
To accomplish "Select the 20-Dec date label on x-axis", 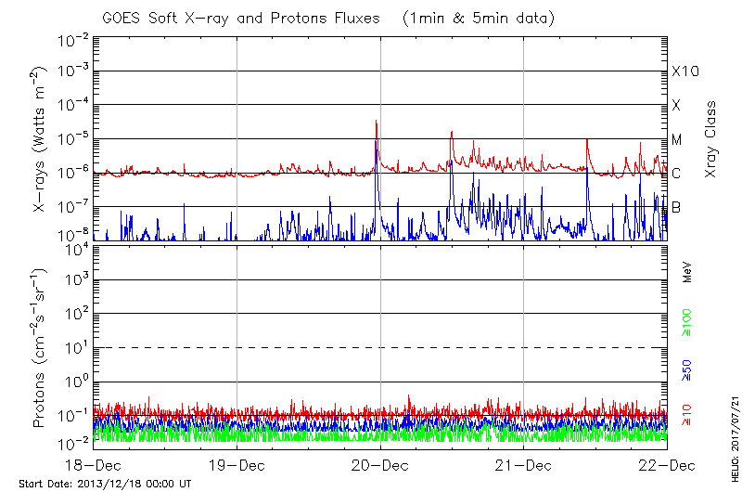I will [x=380, y=465].
